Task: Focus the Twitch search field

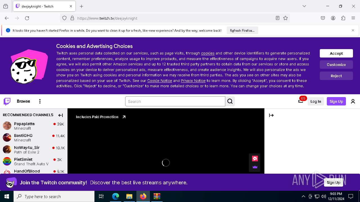Action: (175, 101)
